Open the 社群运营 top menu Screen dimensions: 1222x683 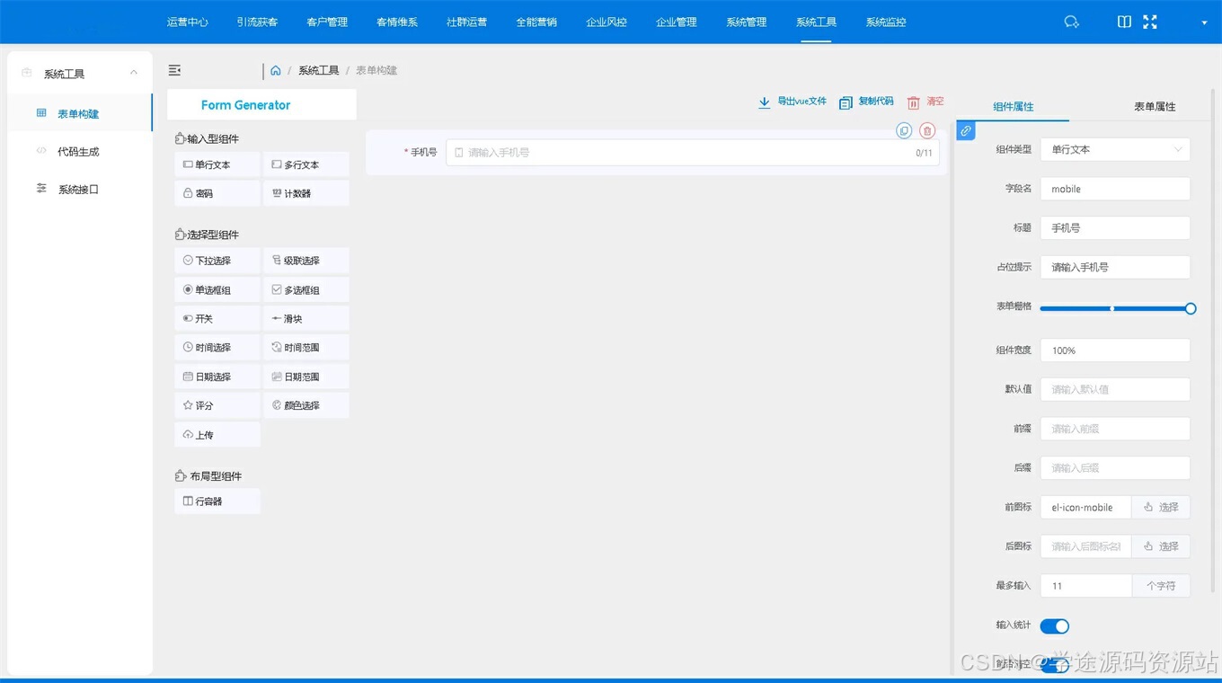467,22
